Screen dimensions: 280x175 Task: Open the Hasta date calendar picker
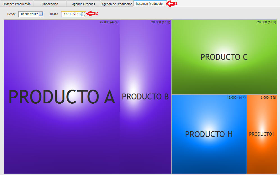click(83, 14)
